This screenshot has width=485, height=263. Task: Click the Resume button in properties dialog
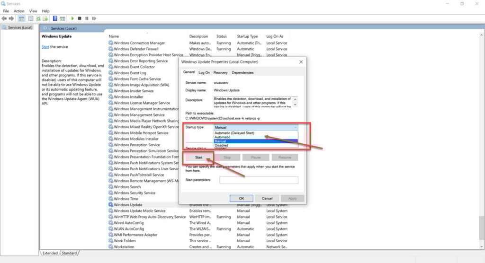tap(285, 158)
